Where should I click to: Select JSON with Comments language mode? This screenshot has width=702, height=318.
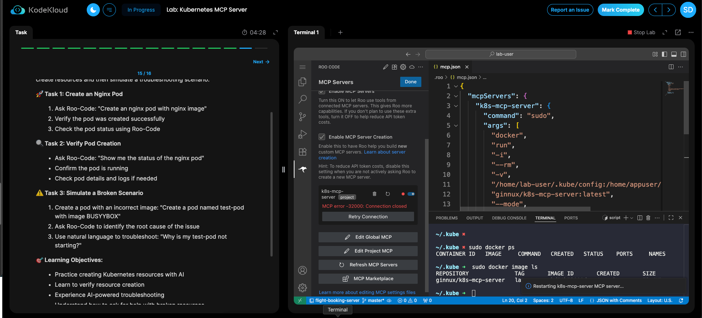(619, 301)
